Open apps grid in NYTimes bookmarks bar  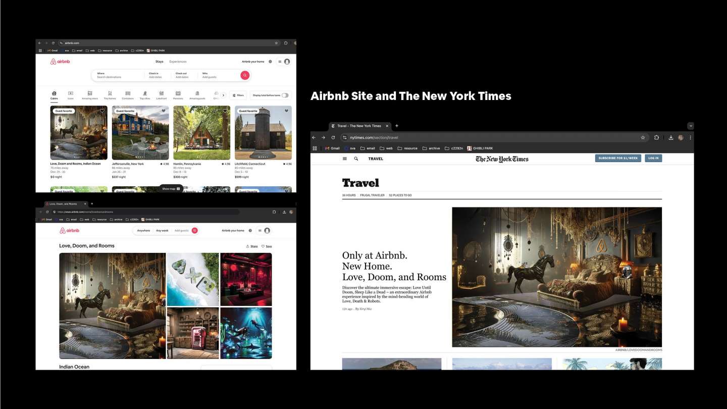(315, 148)
